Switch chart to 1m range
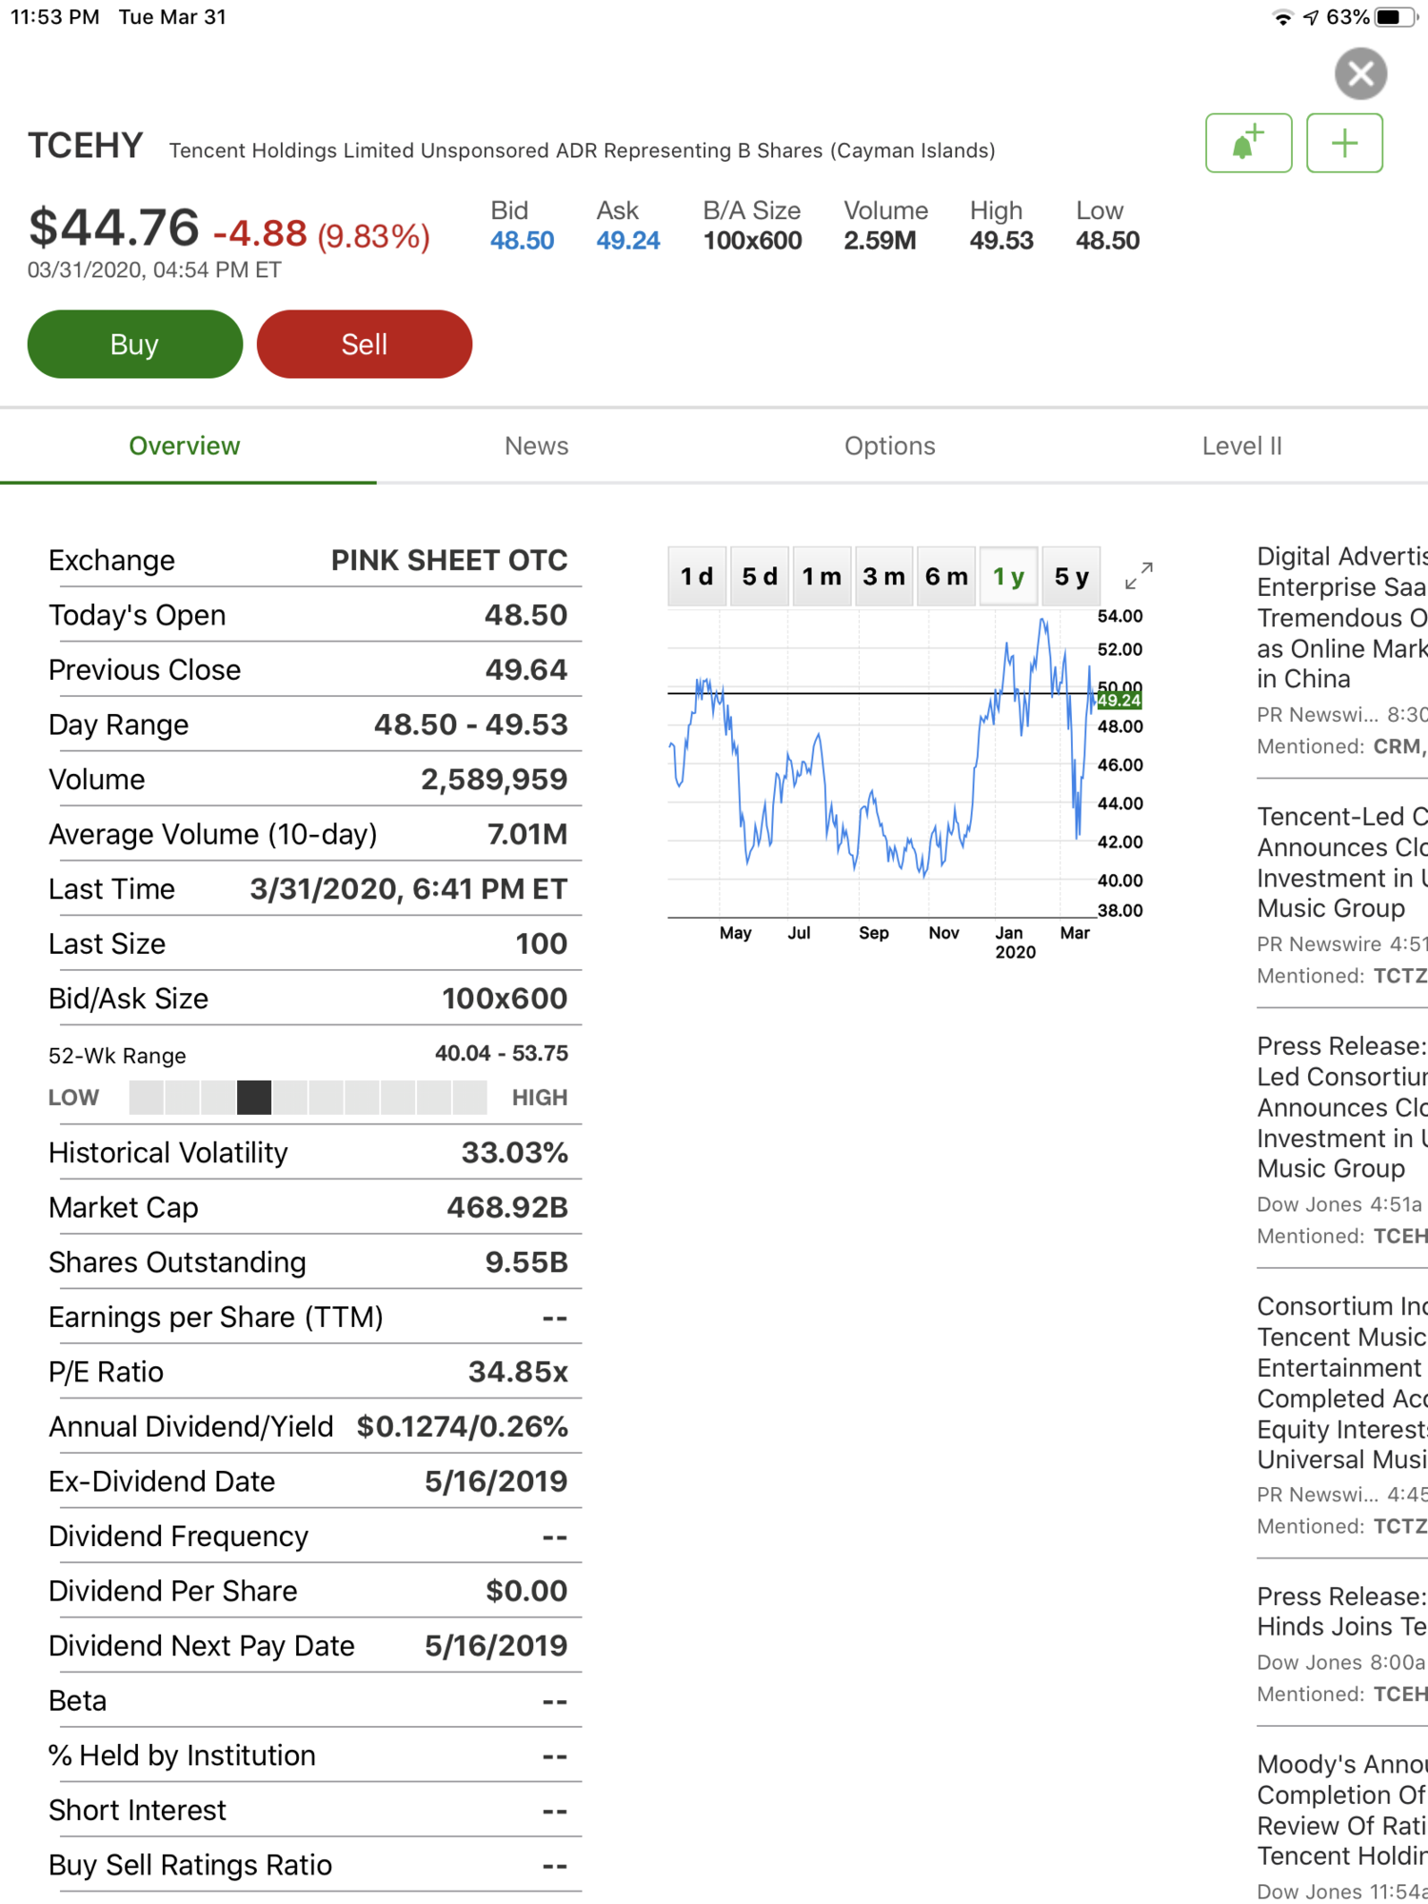The height and width of the screenshot is (1904, 1428). (x=822, y=577)
